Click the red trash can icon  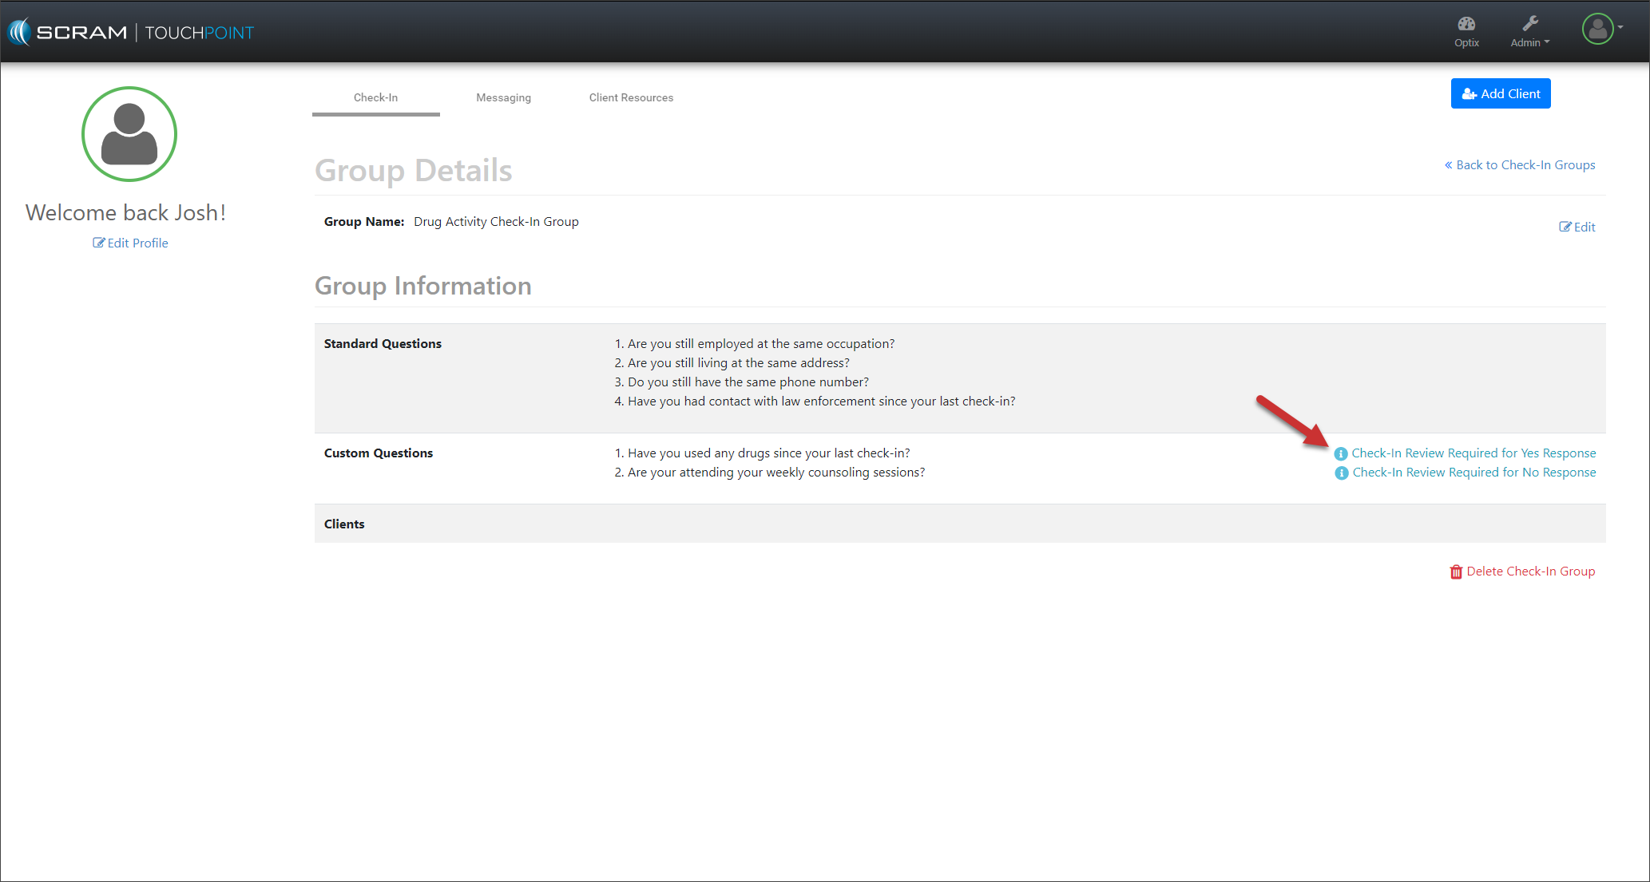[1456, 572]
